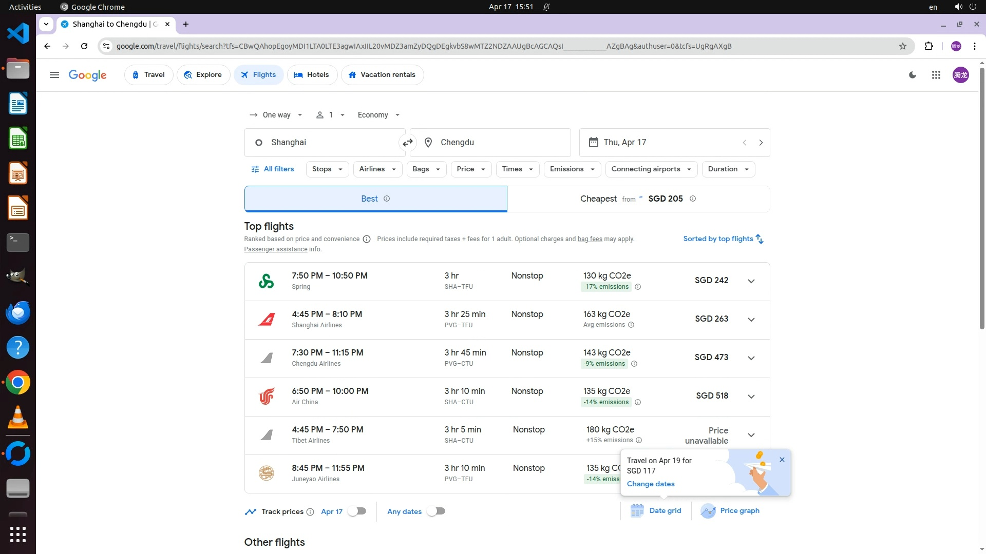This screenshot has width=986, height=554.
Task: Dismiss the Apr 19 travel suggestion
Action: pyautogui.click(x=782, y=460)
